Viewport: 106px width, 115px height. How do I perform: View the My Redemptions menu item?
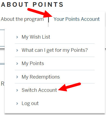point(41,77)
